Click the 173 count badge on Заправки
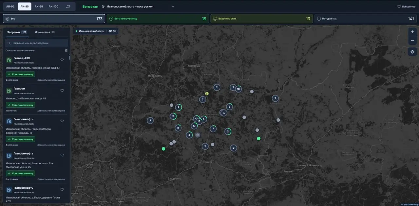 point(24,32)
